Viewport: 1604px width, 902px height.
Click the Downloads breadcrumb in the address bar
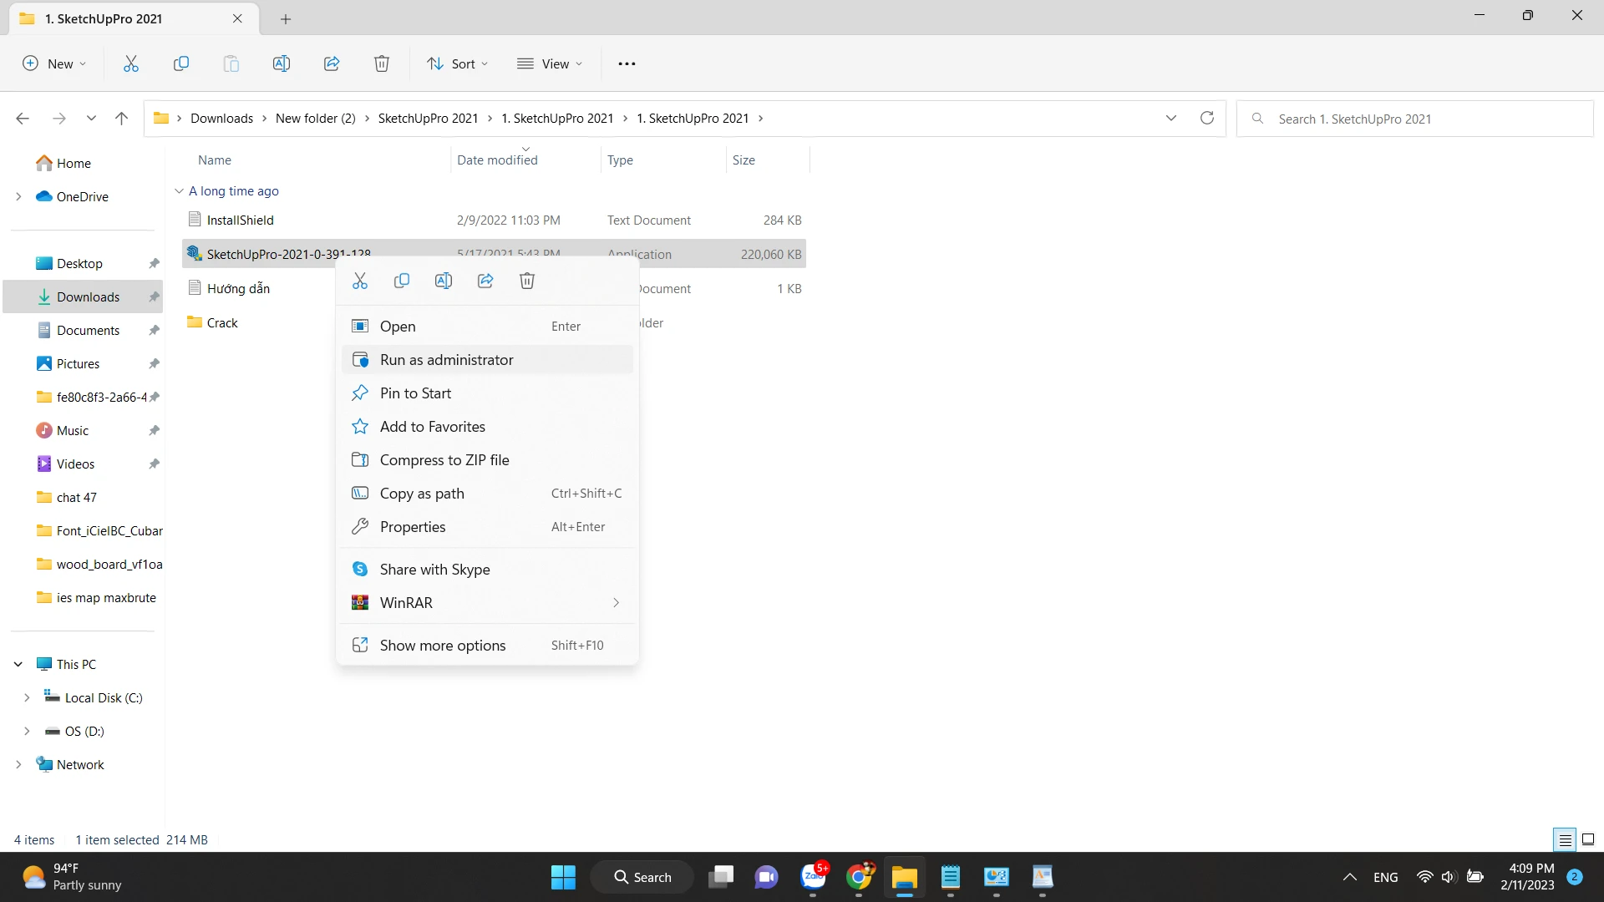pos(221,119)
